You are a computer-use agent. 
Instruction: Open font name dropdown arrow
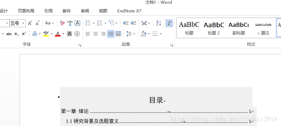7,23
